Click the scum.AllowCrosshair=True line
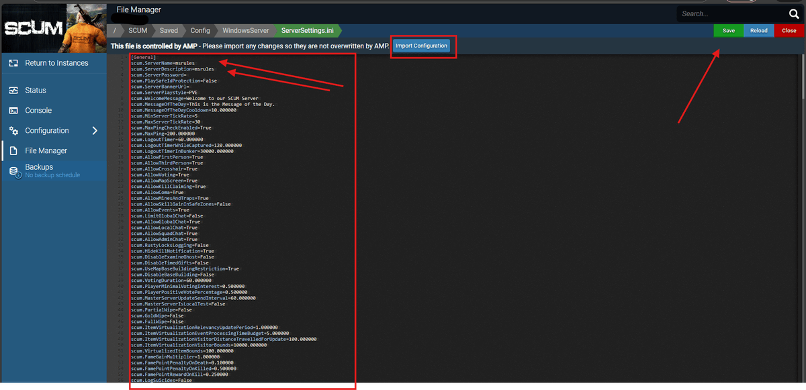The image size is (806, 390). (165, 168)
